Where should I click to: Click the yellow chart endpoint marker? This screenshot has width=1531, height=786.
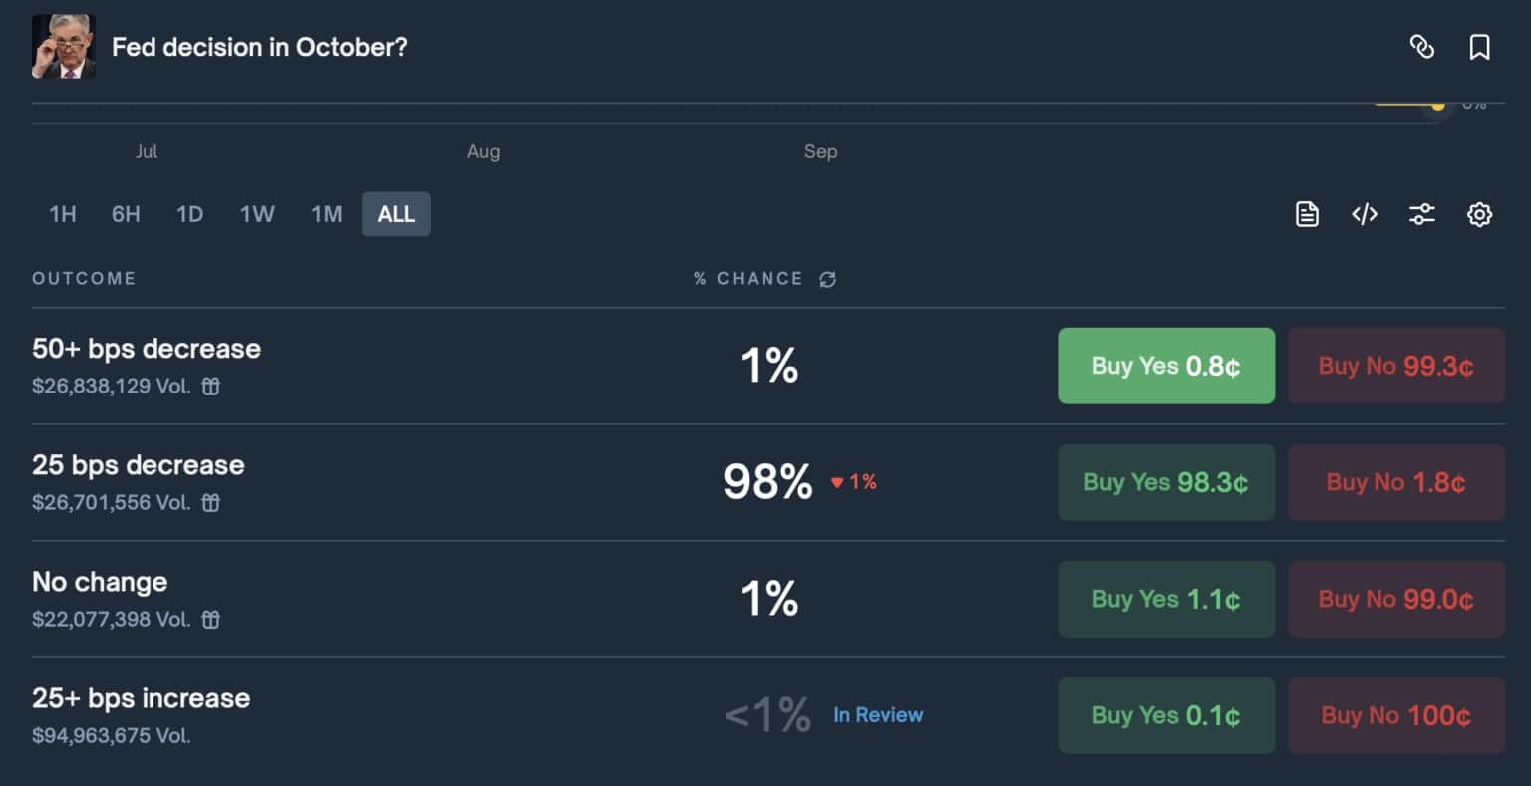tap(1438, 105)
